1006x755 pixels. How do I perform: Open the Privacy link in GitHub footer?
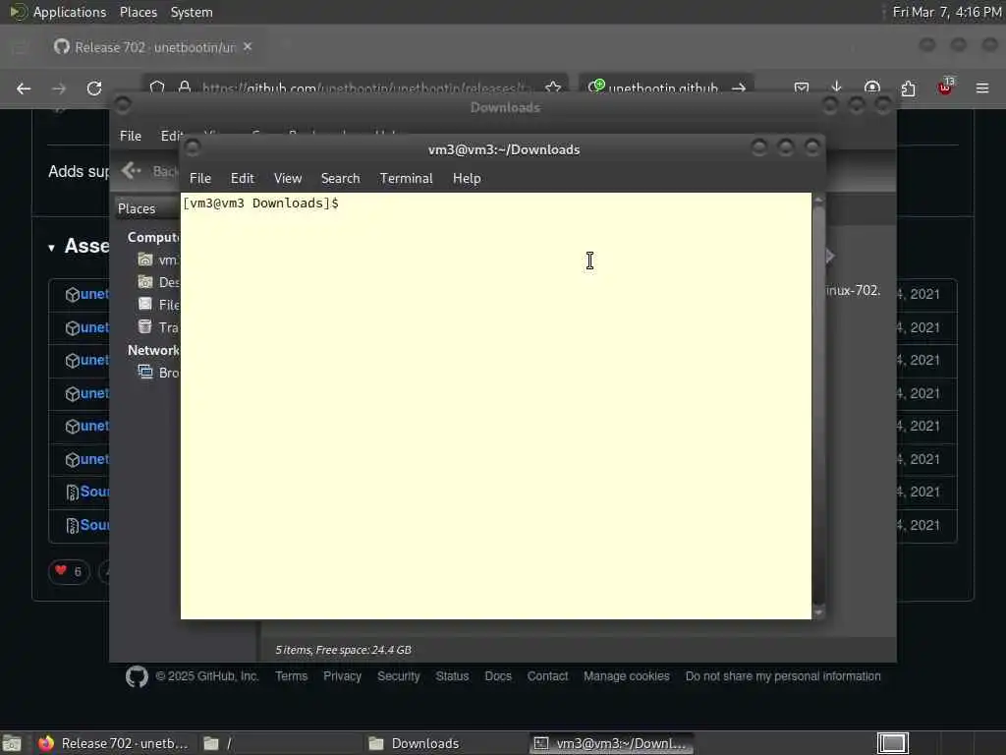click(342, 676)
